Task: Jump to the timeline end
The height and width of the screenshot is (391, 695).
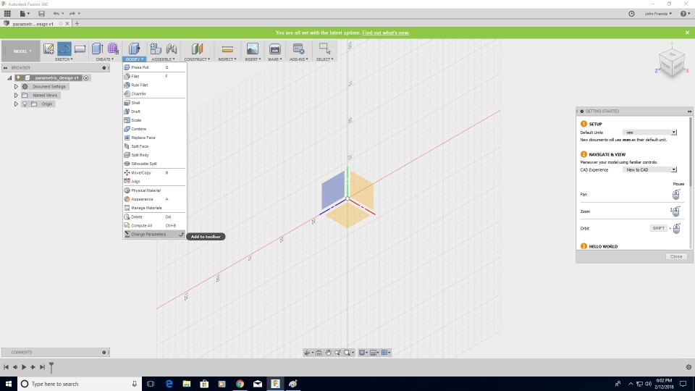Action: pyautogui.click(x=42, y=367)
